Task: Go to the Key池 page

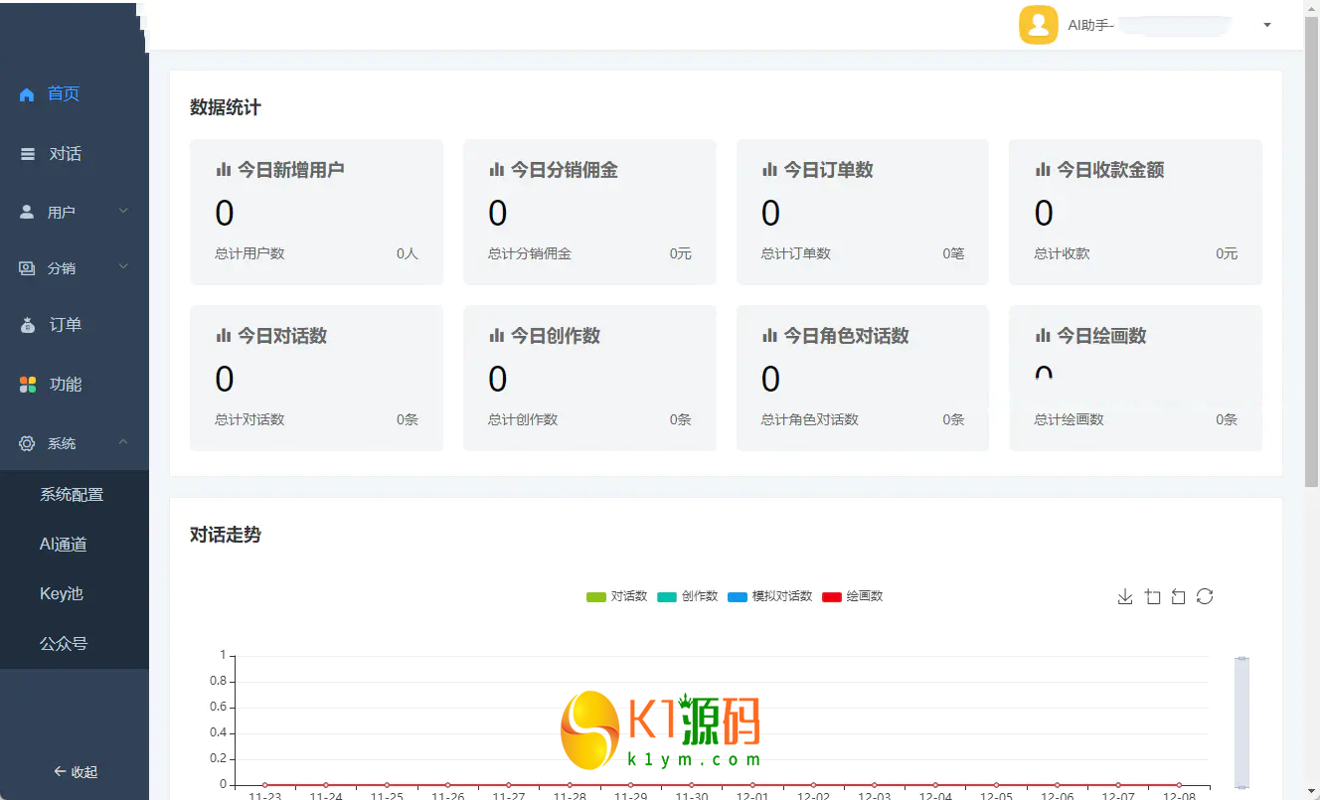Action: click(62, 593)
